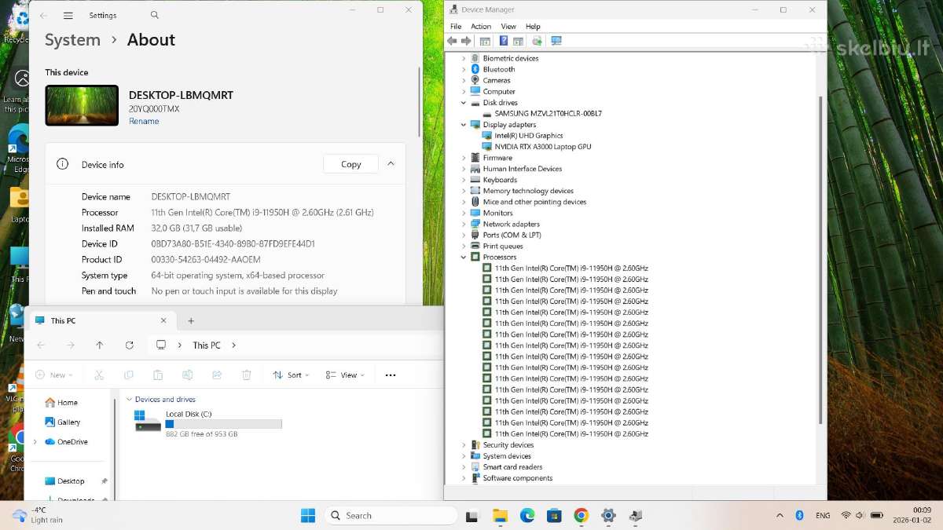
Task: Click the System breadcrumb in Settings
Action: click(x=72, y=40)
